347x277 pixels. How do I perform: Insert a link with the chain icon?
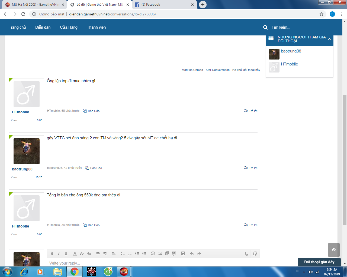tap(98, 253)
